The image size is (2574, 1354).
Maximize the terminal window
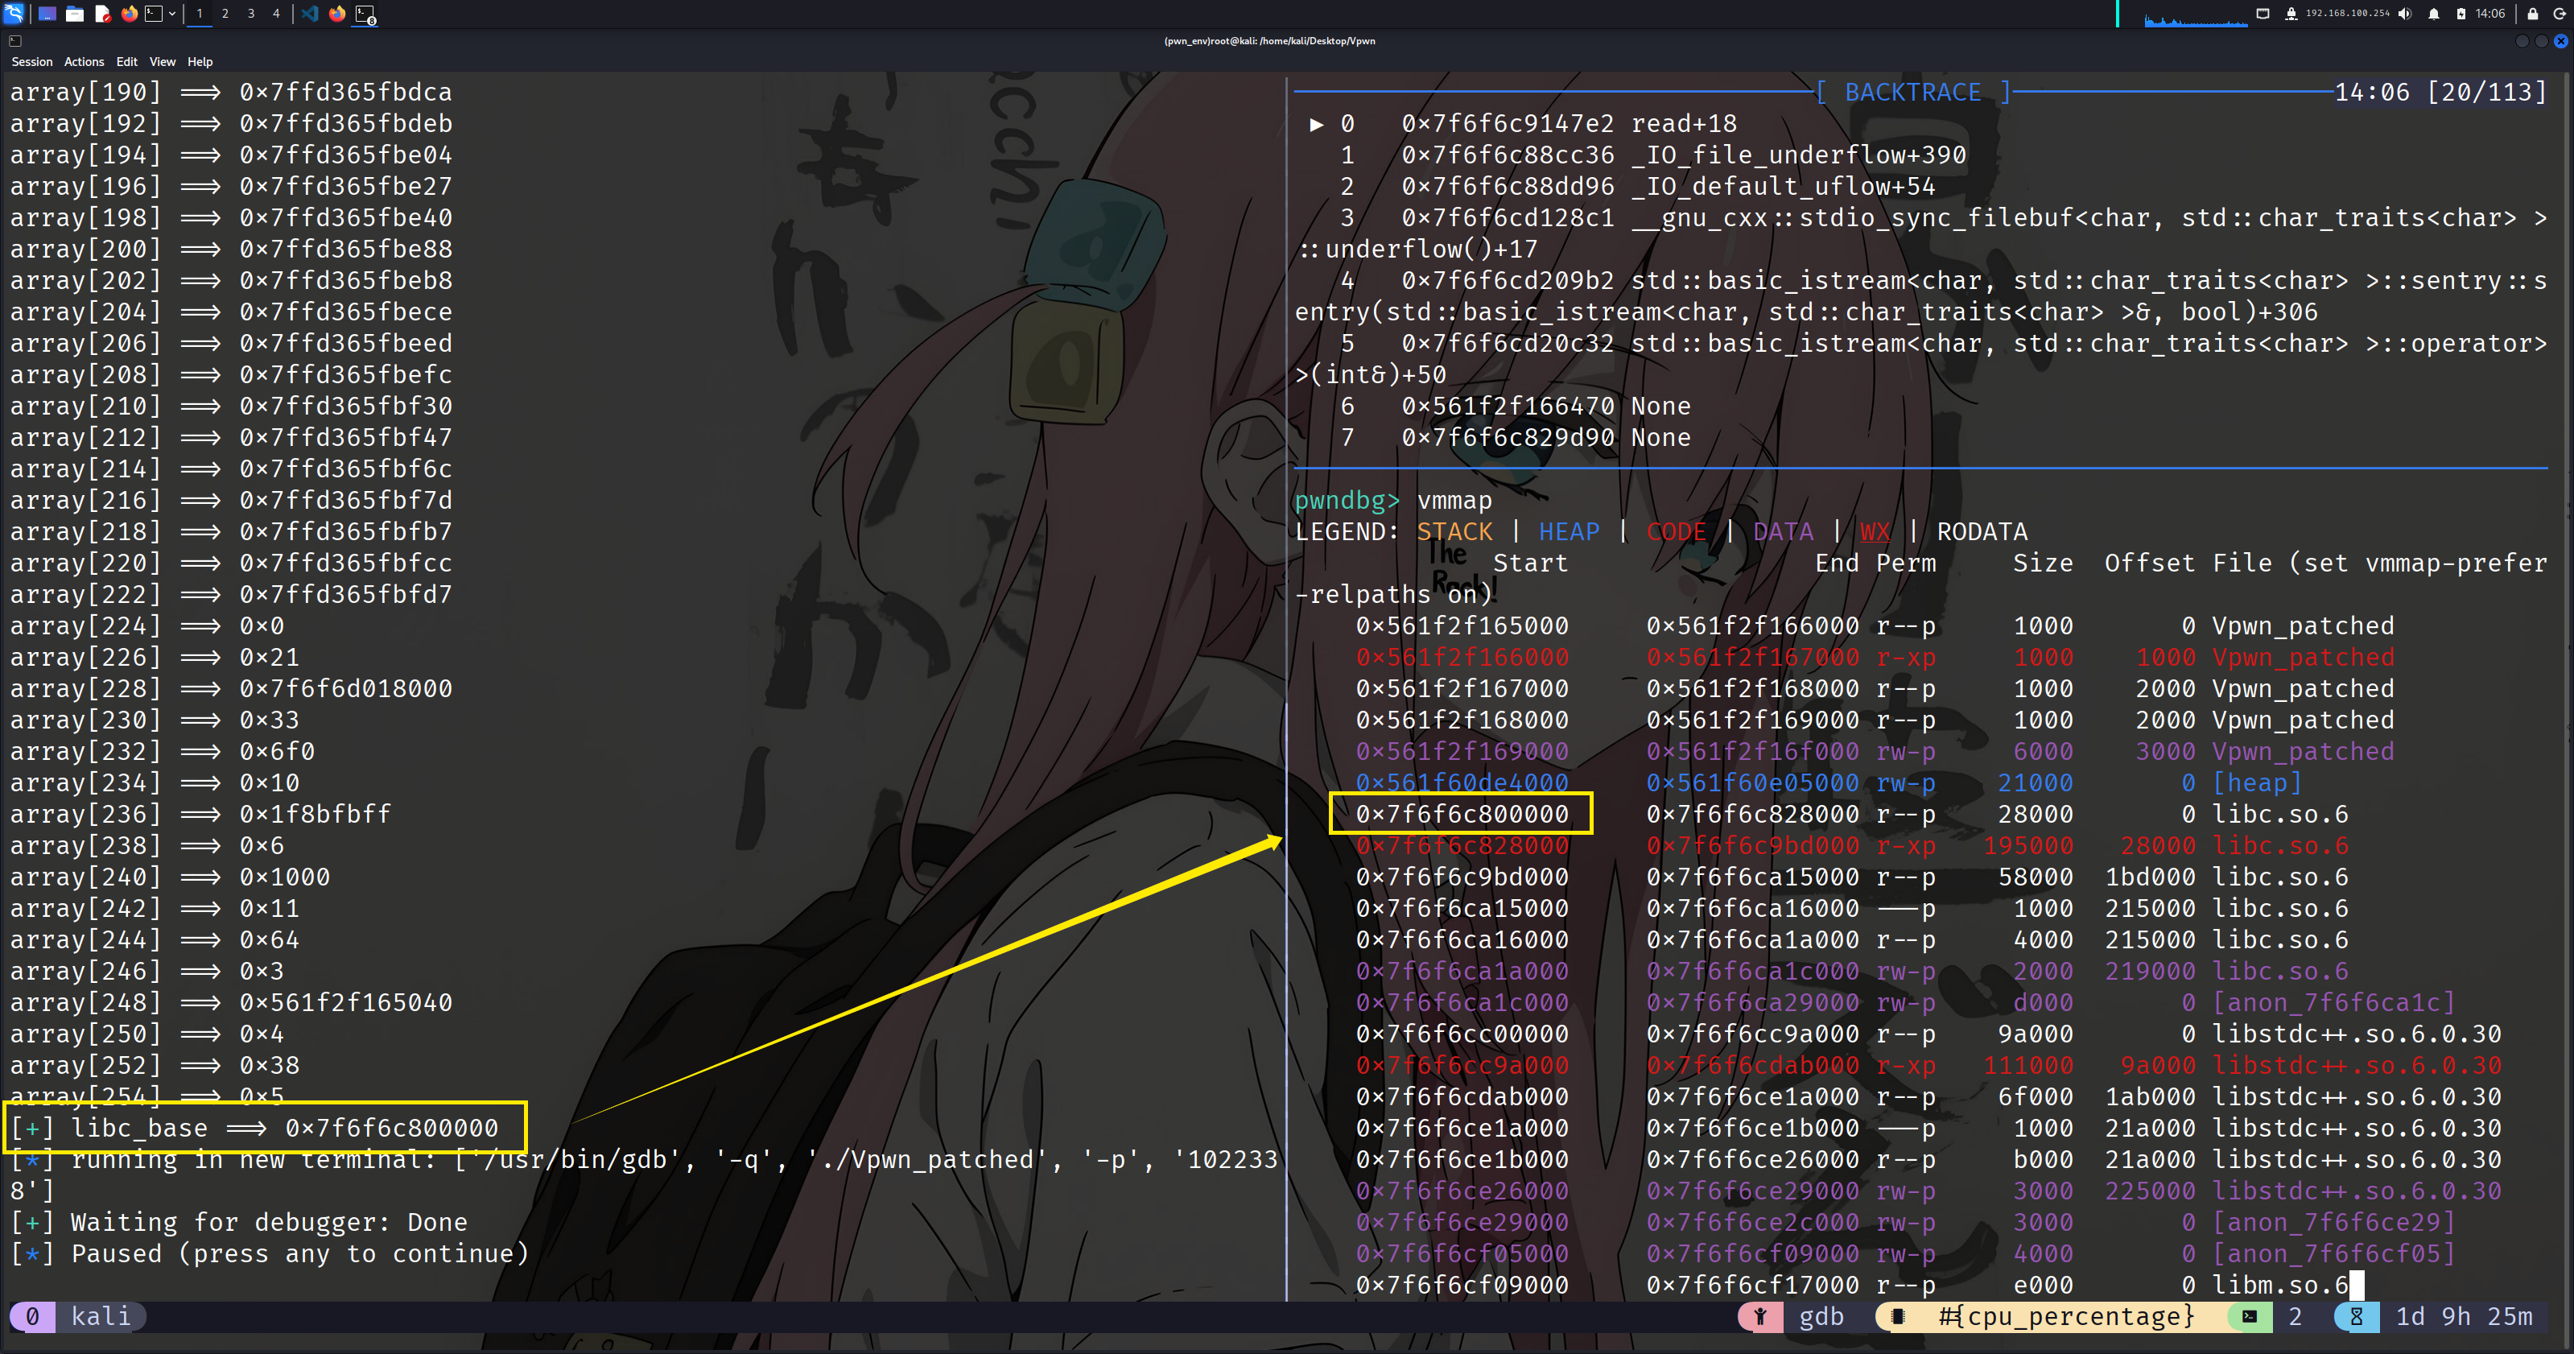point(2542,41)
